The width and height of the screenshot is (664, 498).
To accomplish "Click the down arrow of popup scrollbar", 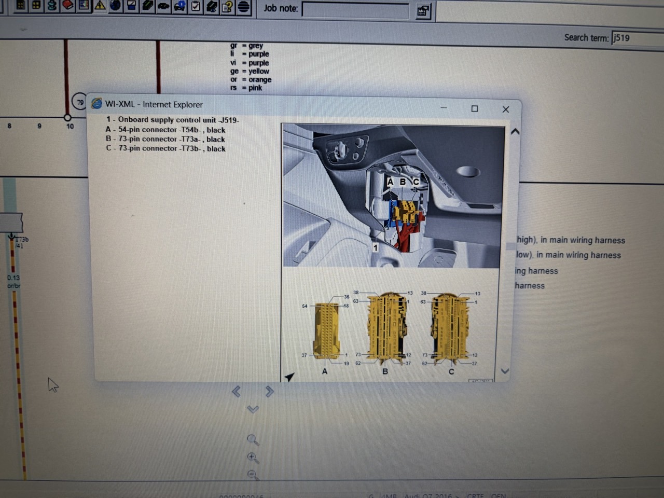I will tap(505, 371).
